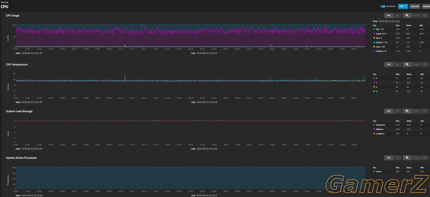This screenshot has height=197, width=430.
Task: Click inside the CPU Temperature graph area
Action: [190, 84]
